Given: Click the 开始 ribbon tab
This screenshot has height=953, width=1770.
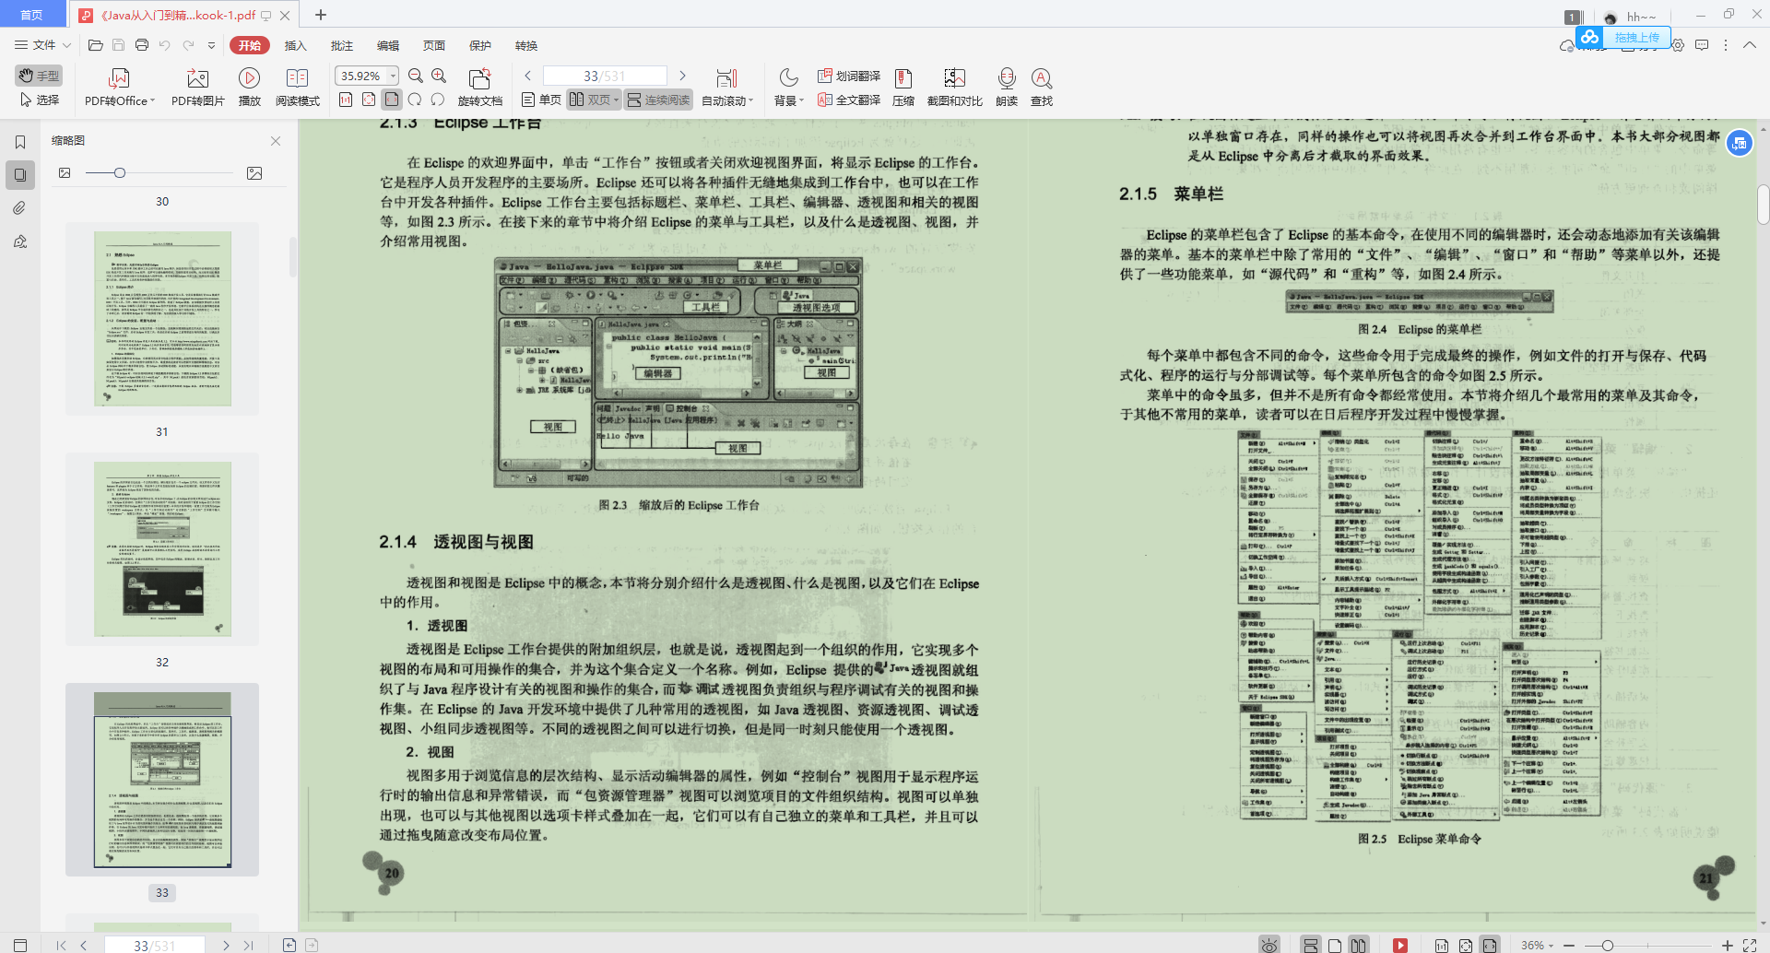Looking at the screenshot, I should 250,45.
